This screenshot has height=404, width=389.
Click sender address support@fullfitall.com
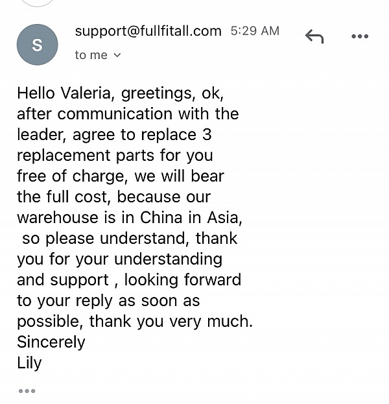coord(148,31)
